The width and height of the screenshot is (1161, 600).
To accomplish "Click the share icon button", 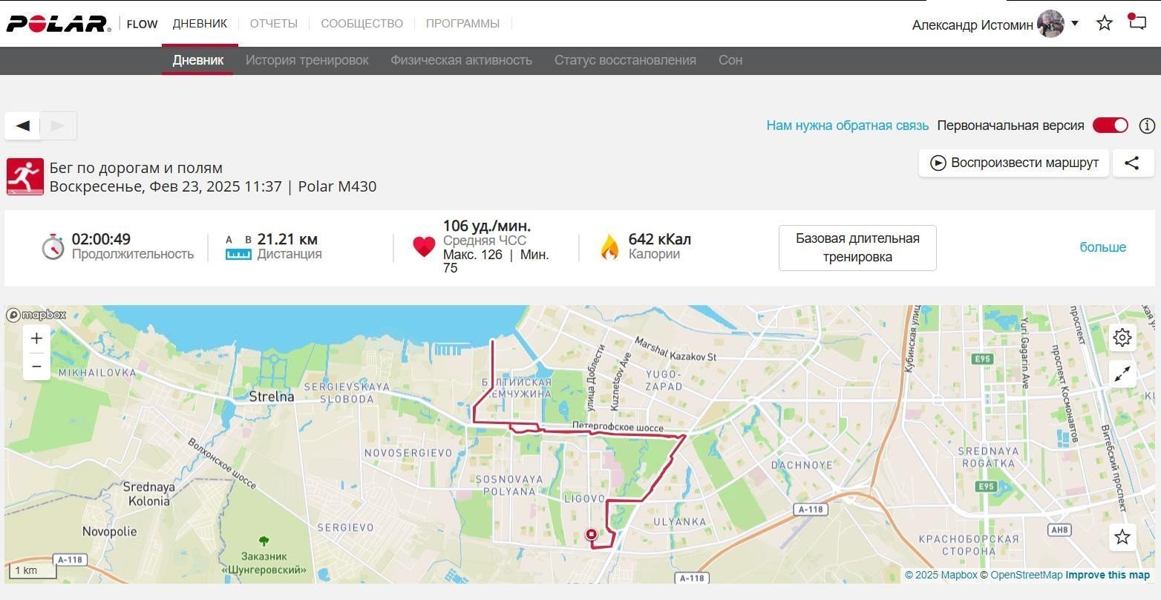I will tap(1132, 163).
